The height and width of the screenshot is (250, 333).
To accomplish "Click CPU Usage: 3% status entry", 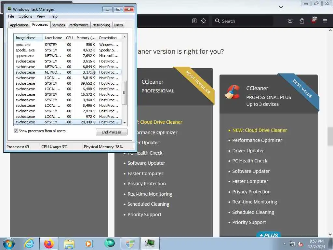I will 54,147.
